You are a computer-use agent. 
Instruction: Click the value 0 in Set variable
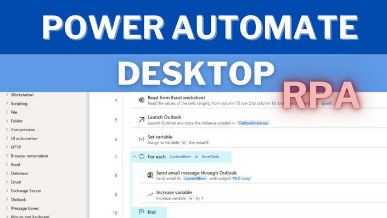[207, 142]
